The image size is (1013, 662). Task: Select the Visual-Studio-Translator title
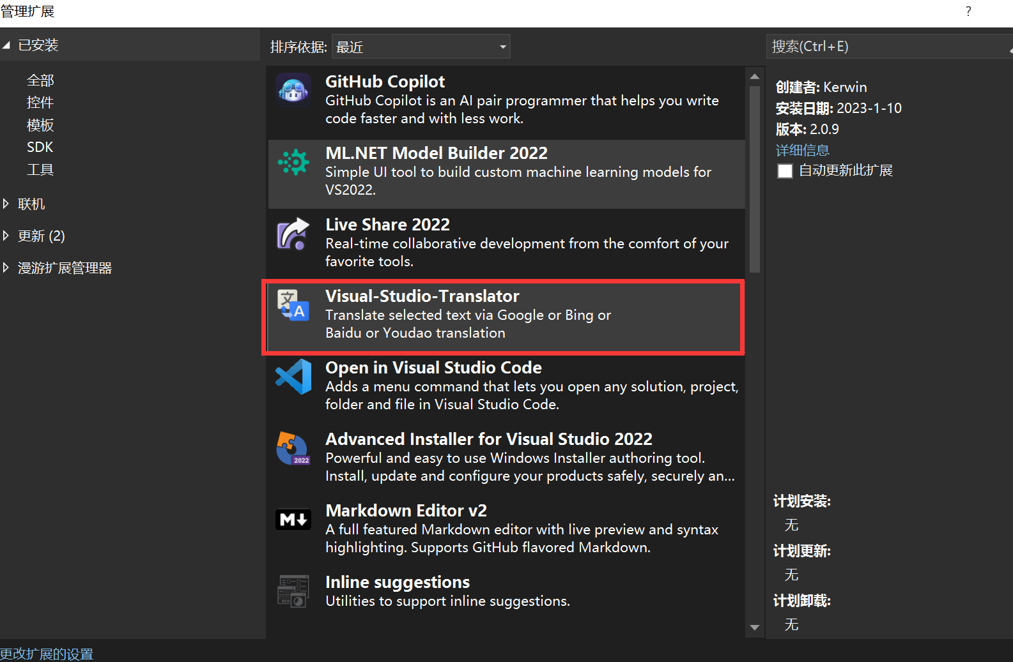[422, 296]
